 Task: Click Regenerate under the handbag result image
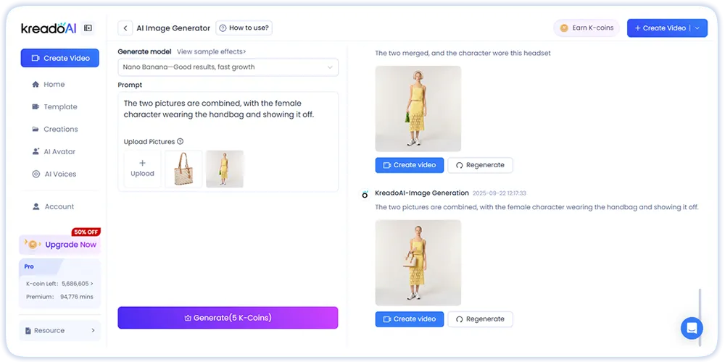pos(480,319)
